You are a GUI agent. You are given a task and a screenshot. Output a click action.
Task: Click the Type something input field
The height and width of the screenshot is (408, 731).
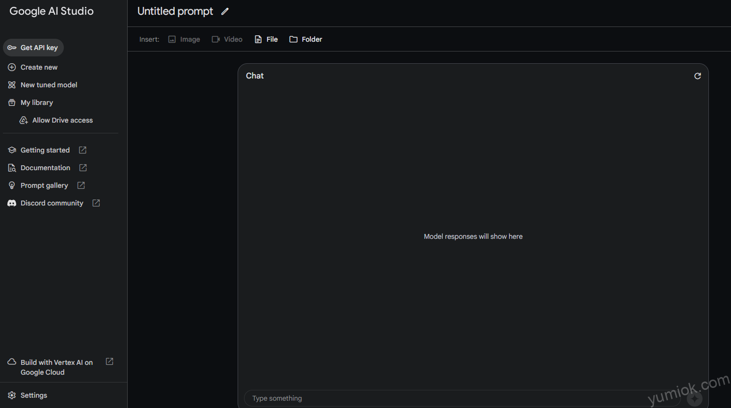pos(461,398)
